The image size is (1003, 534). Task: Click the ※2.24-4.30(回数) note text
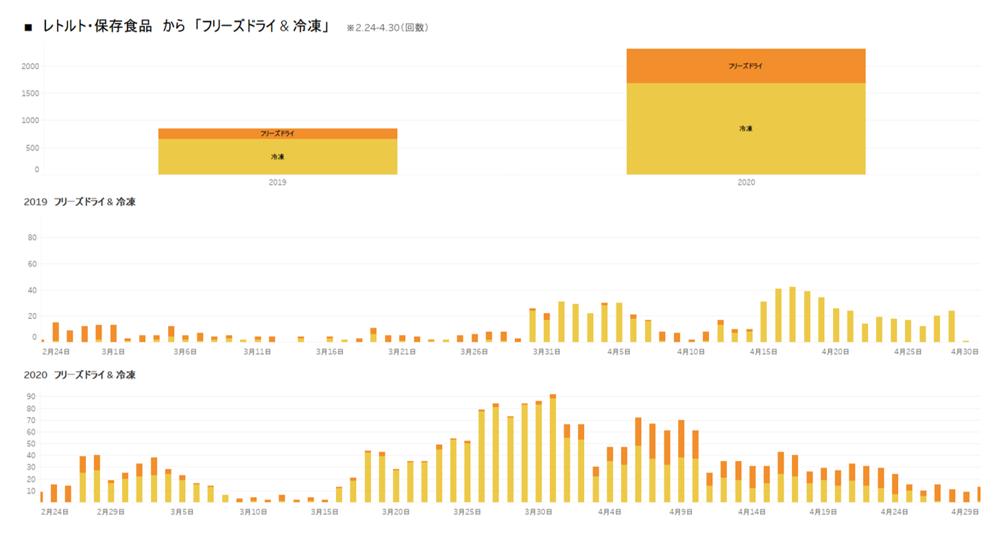tap(387, 28)
